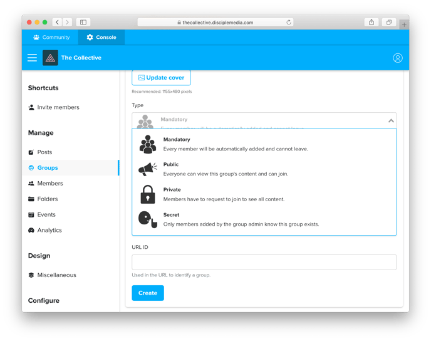Click the Groups circle icon
Viewport: 431px width, 341px height.
point(31,168)
